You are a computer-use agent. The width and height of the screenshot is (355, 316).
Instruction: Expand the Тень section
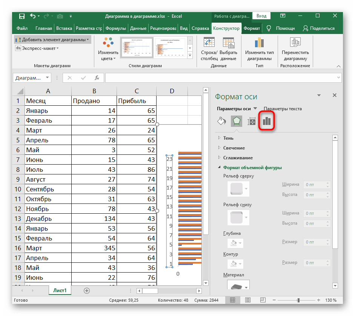(219, 138)
